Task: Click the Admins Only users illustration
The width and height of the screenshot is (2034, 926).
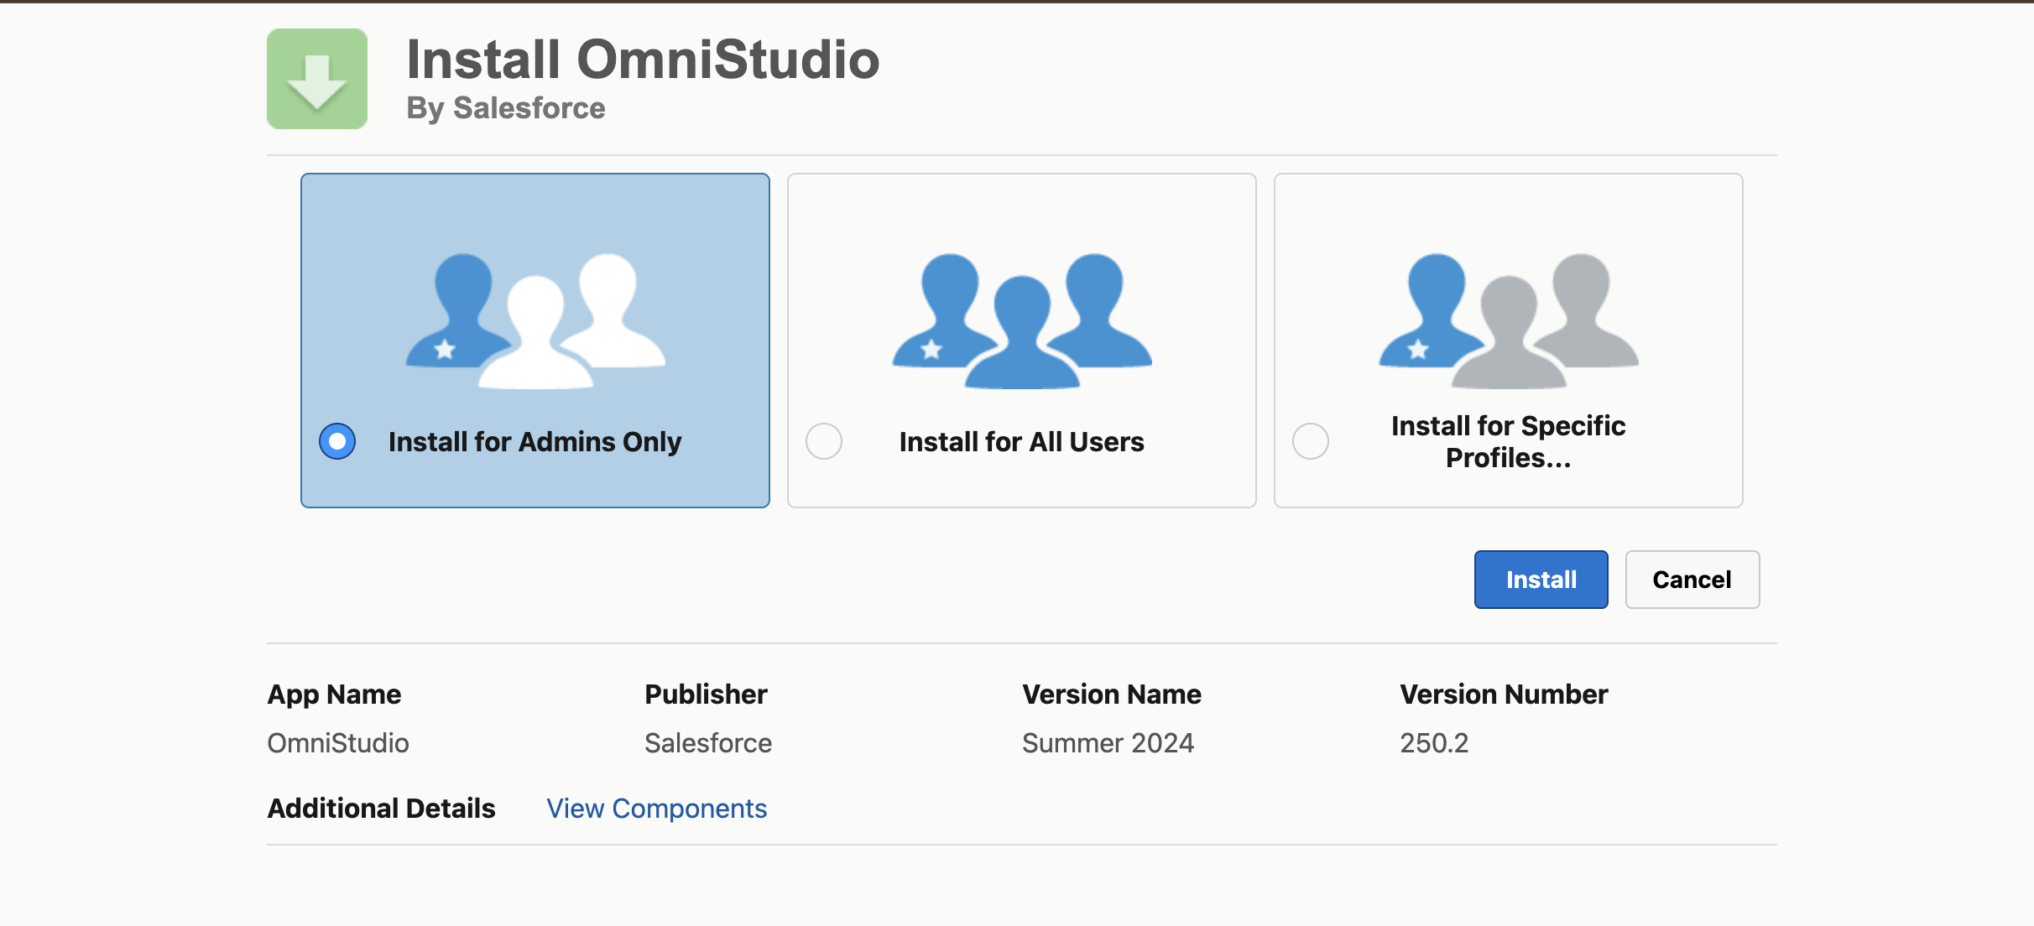Action: (x=535, y=320)
